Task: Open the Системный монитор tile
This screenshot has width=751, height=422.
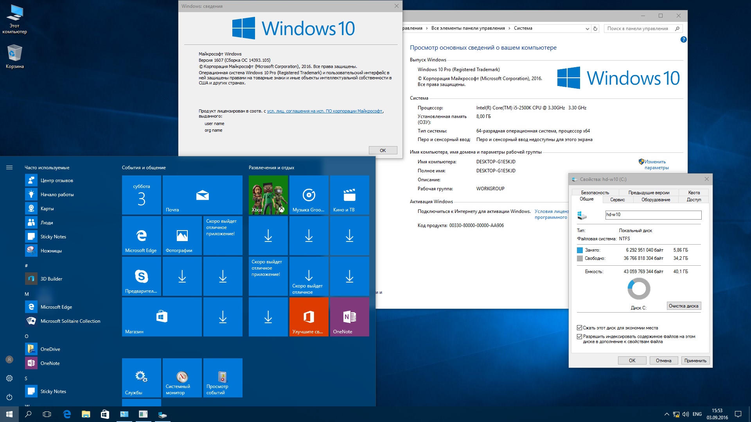Action: 182,377
